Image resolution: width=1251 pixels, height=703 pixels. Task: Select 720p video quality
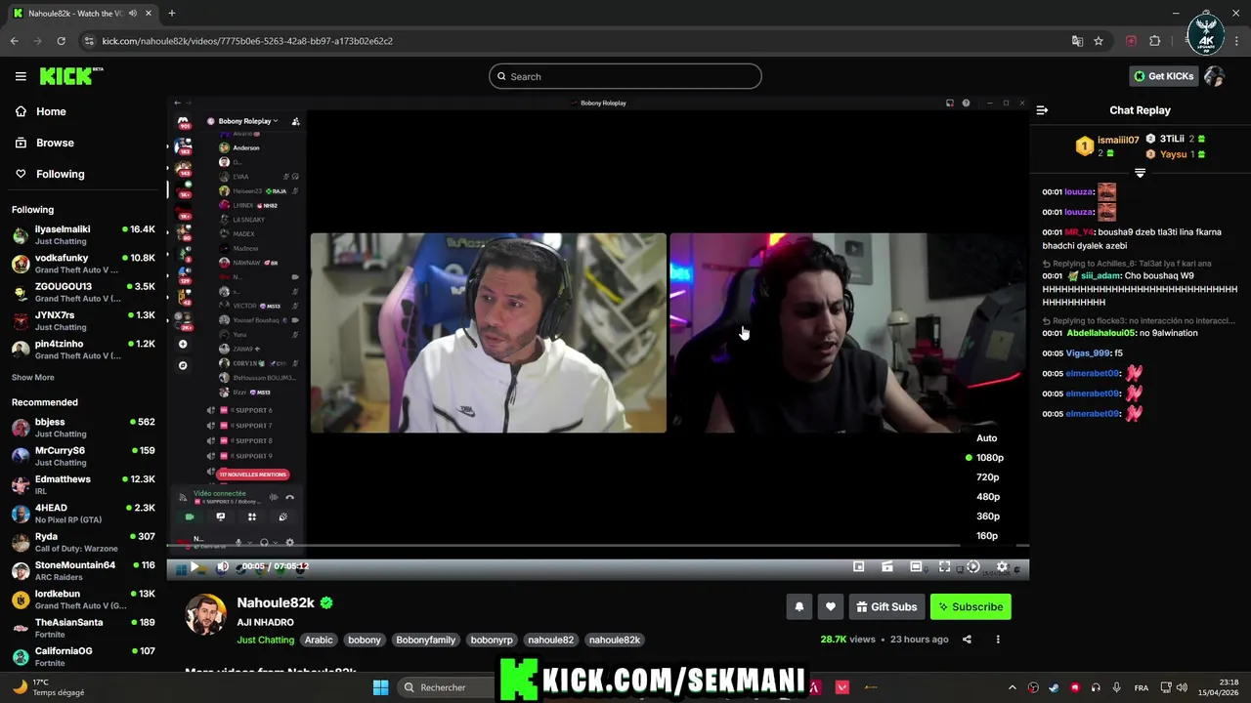pyautogui.click(x=987, y=477)
